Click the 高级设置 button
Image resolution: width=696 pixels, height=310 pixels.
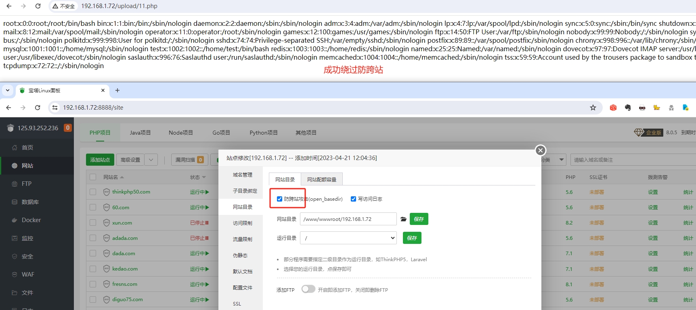[x=130, y=160]
